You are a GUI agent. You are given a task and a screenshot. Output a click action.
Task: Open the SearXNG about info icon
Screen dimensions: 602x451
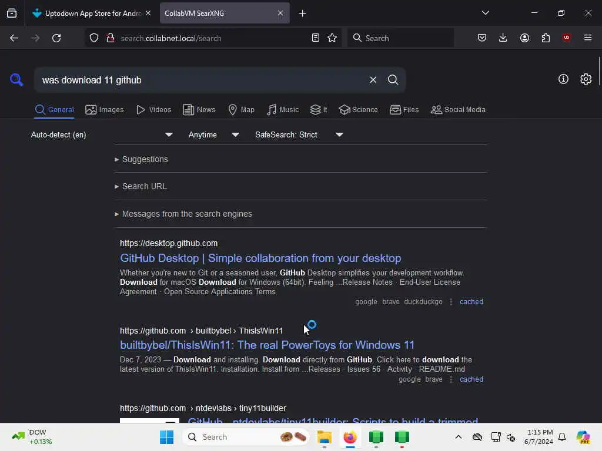(x=563, y=79)
